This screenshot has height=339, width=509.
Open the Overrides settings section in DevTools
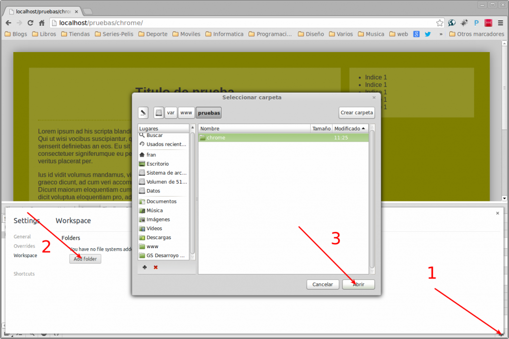24,246
